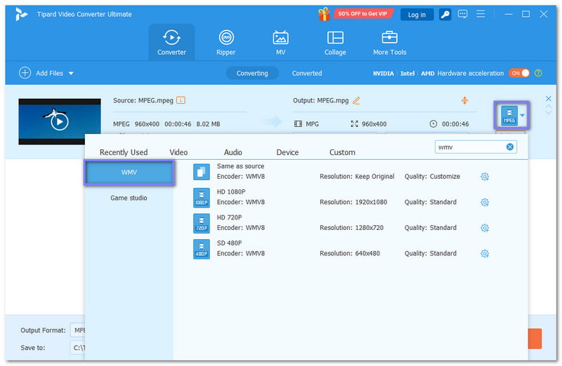Open the Ripper module
The image size is (562, 366).
point(226,42)
